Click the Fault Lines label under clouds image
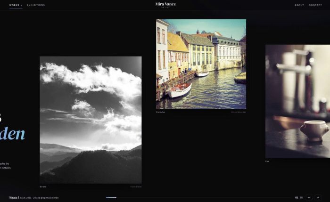Screen dimensions: 330x202 coord(136,186)
